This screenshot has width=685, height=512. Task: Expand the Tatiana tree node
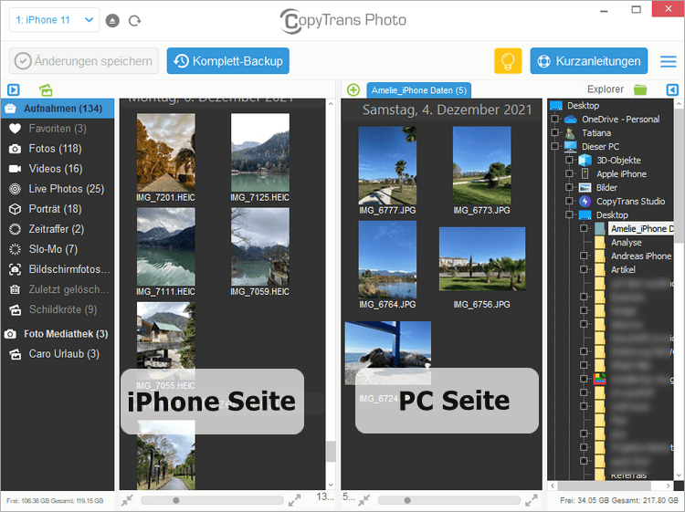(x=554, y=132)
